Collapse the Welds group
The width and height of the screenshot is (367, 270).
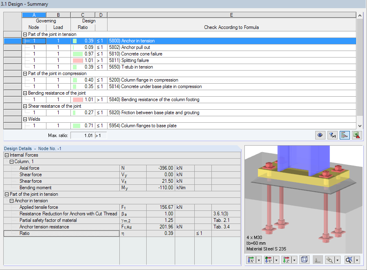pyautogui.click(x=25, y=119)
